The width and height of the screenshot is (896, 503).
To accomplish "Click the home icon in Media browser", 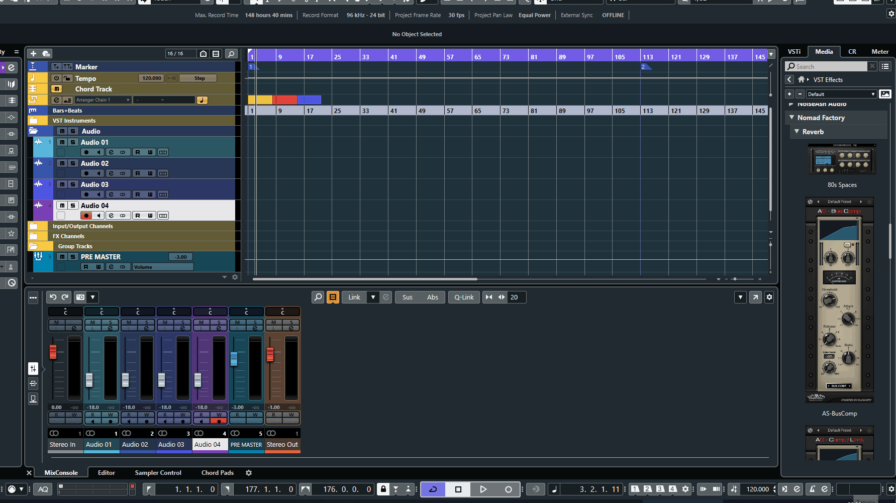I will [801, 79].
